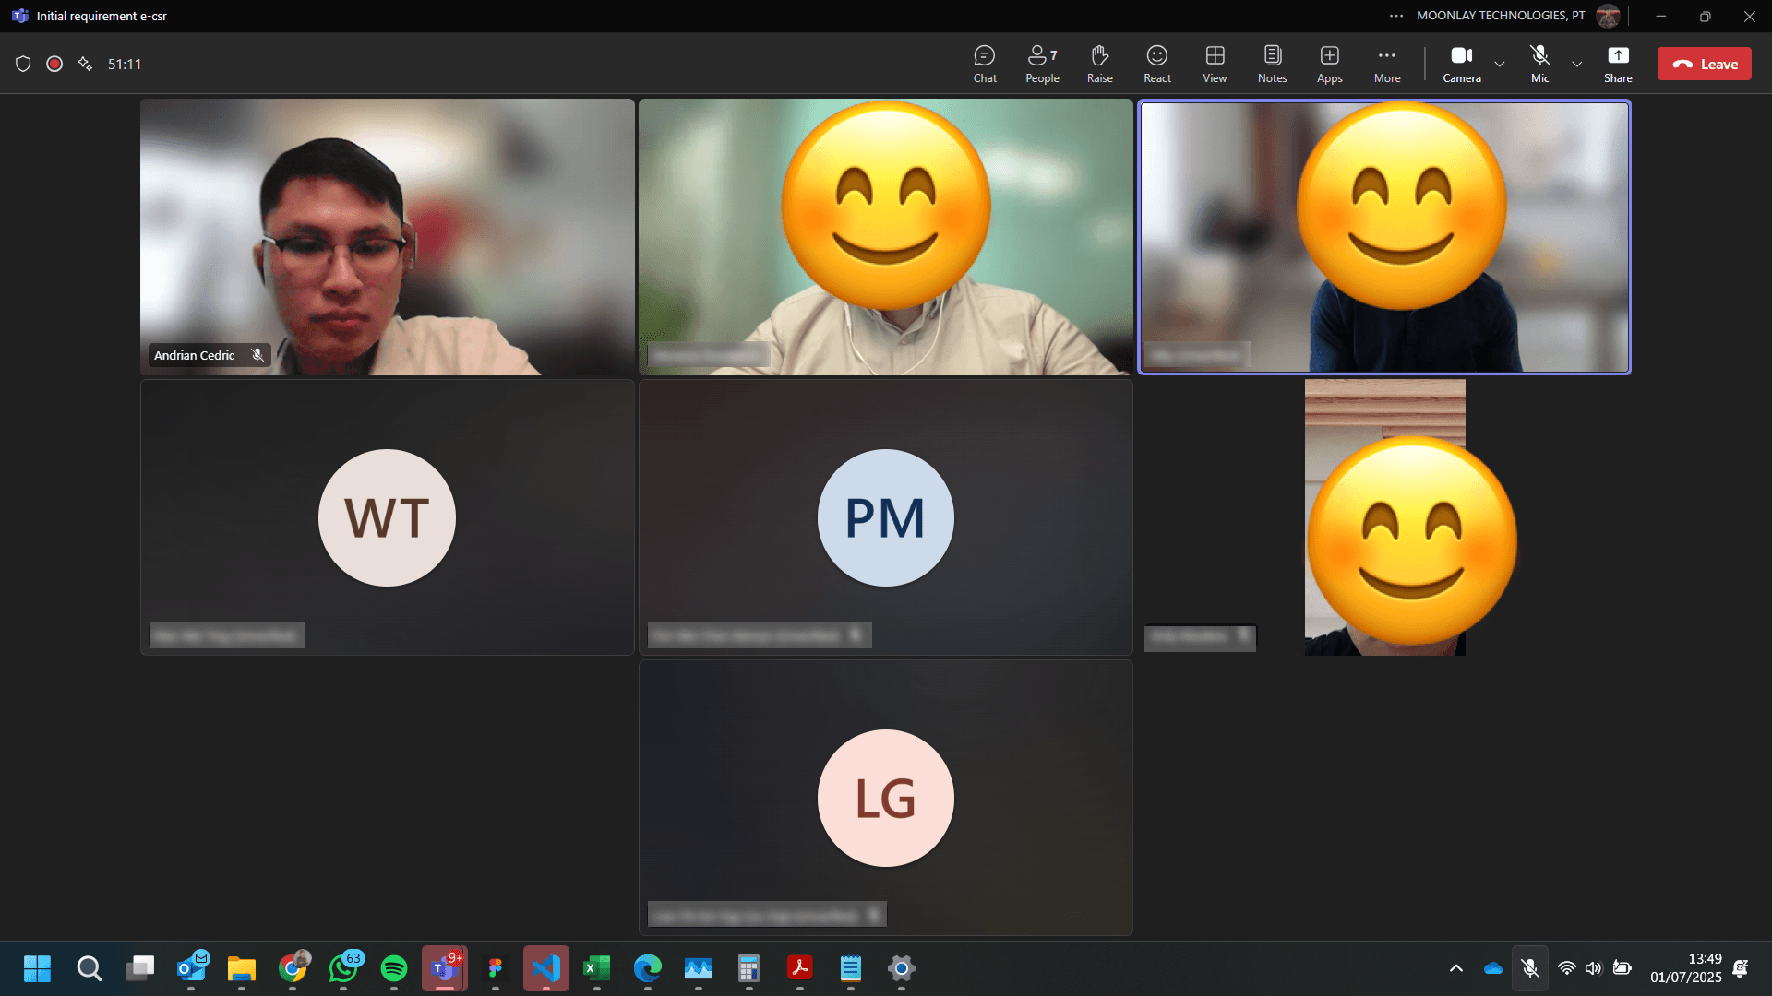Expand Mic options dropdown arrow
The height and width of the screenshot is (996, 1772).
coord(1577,64)
